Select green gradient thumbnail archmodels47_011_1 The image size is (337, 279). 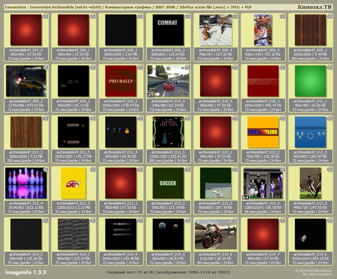[310, 81]
